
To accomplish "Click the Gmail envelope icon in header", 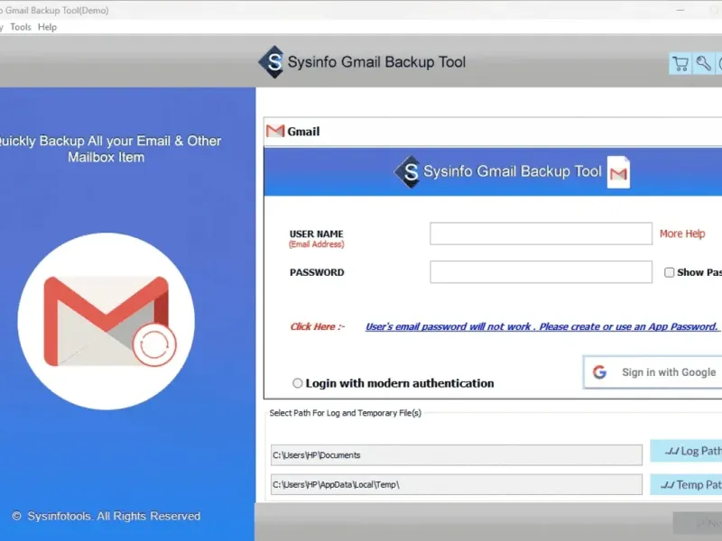I will point(275,131).
